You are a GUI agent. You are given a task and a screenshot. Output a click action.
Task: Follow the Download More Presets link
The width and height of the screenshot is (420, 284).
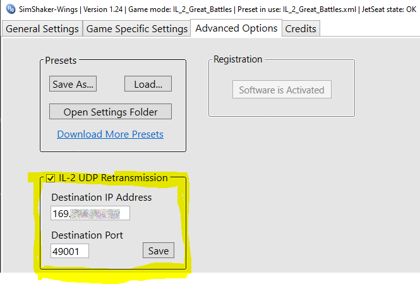pos(110,134)
